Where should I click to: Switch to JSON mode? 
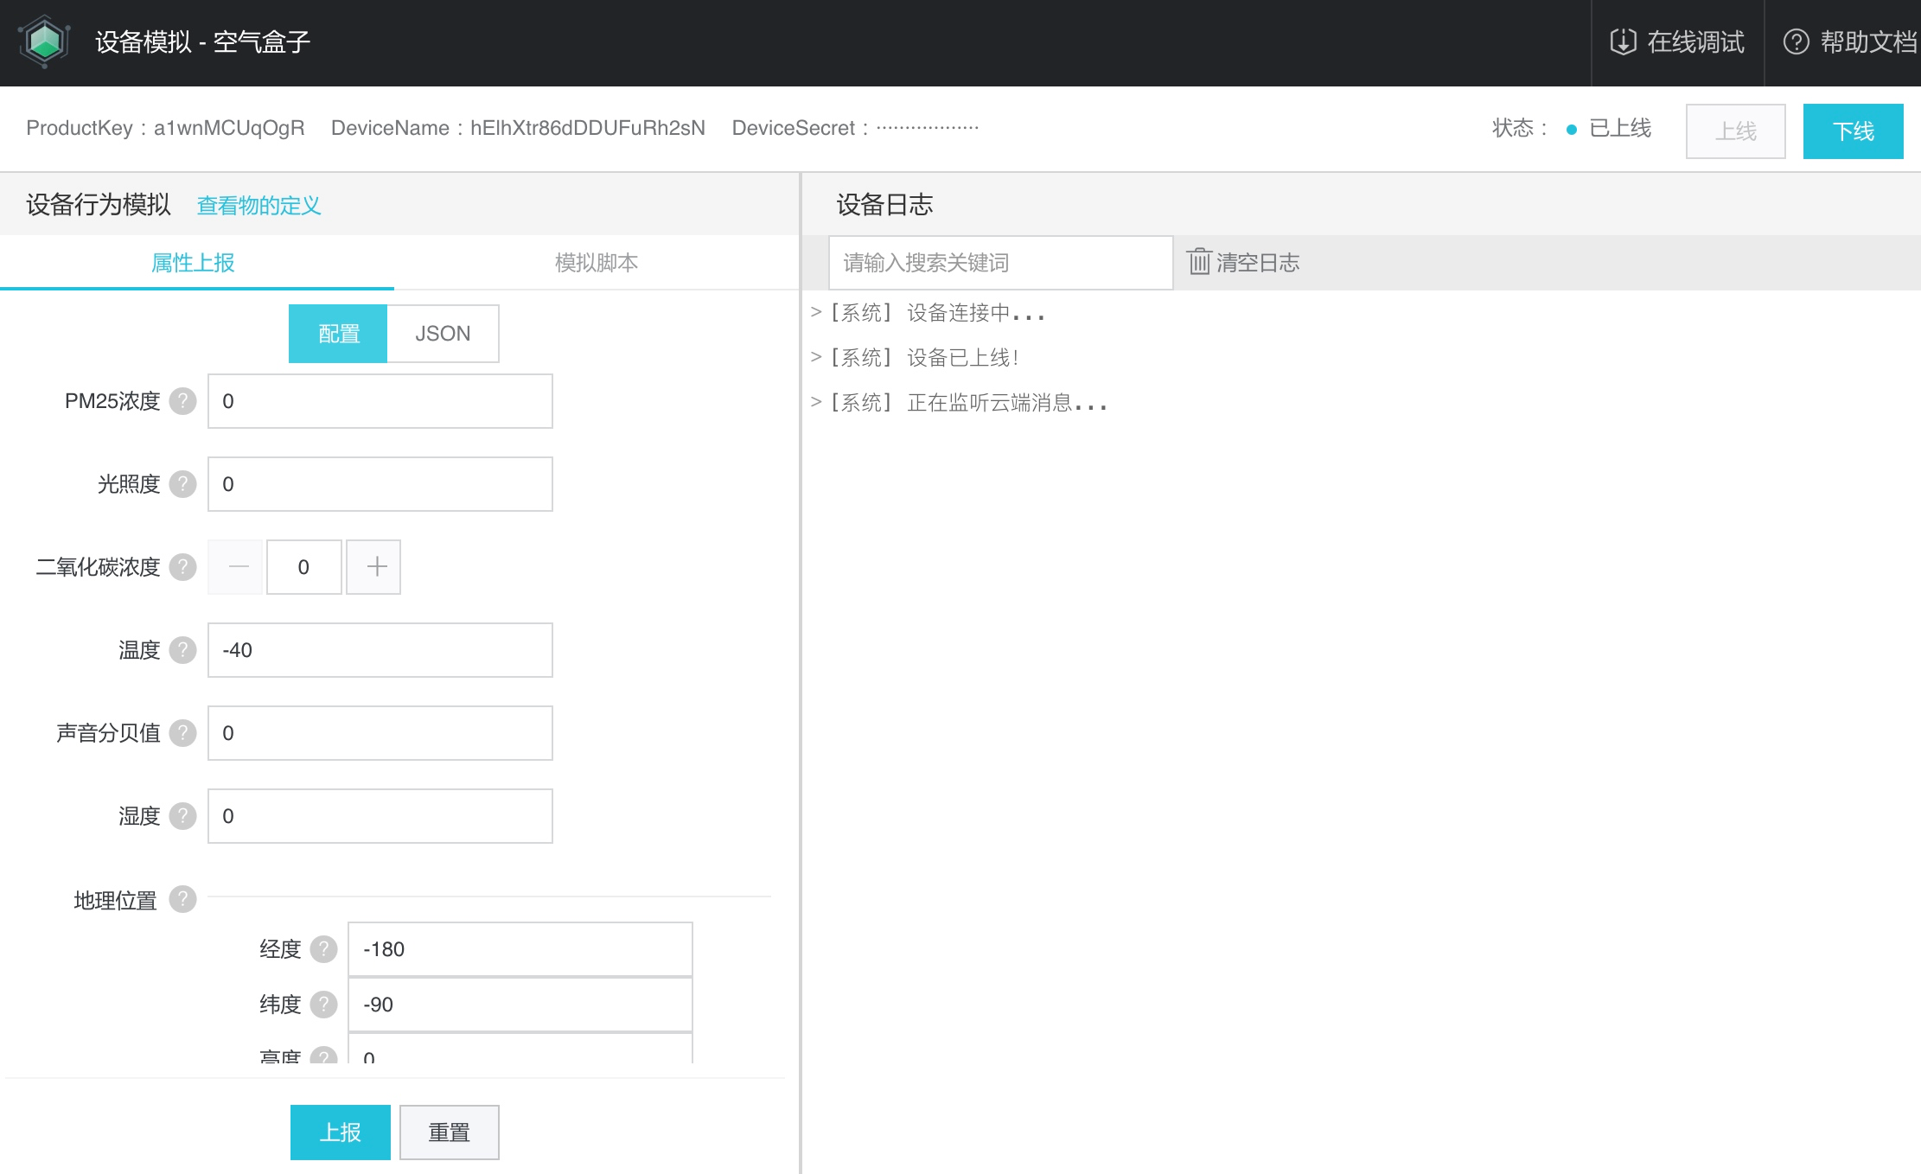pos(443,334)
